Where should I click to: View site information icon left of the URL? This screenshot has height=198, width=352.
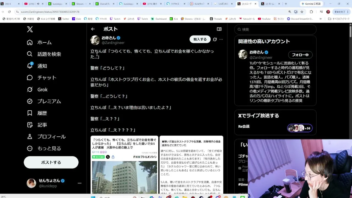pos(17,12)
